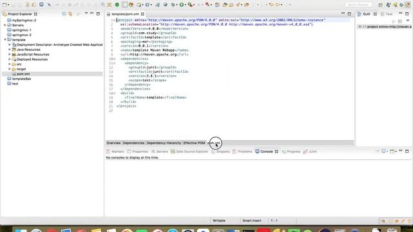Select springmvc-1 project
The image size is (413, 232).
click(x=21, y=30)
